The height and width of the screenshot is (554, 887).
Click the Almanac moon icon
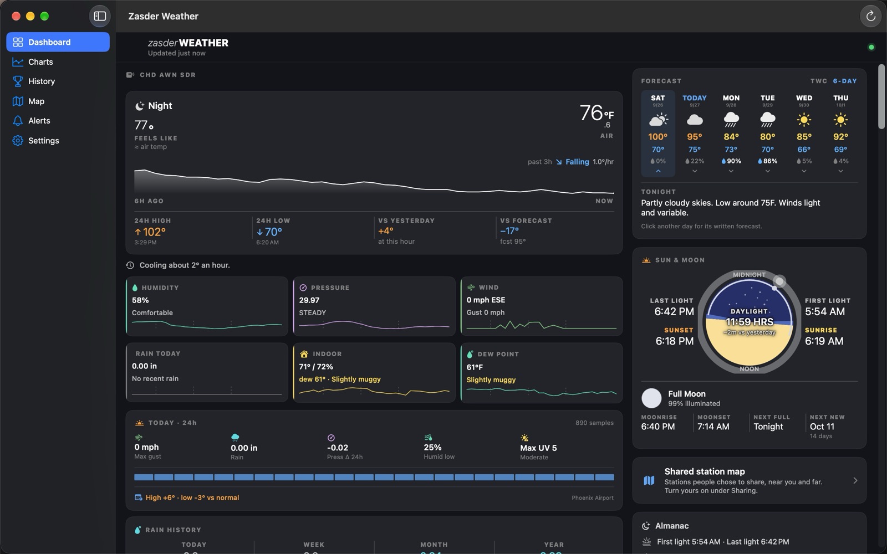tap(646, 526)
